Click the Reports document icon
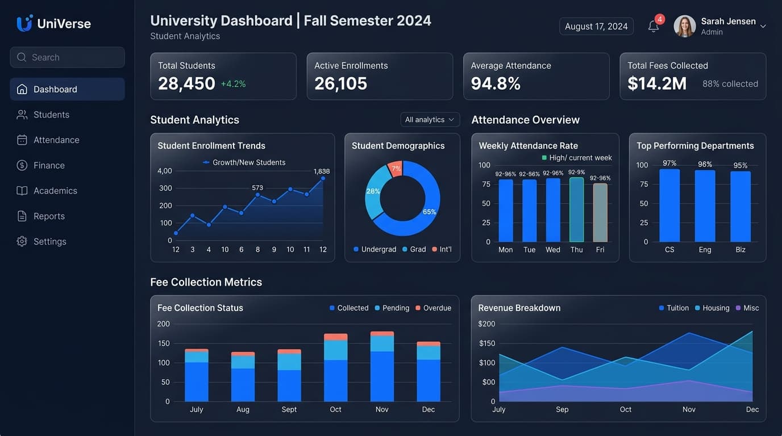782x436 pixels. (x=22, y=216)
